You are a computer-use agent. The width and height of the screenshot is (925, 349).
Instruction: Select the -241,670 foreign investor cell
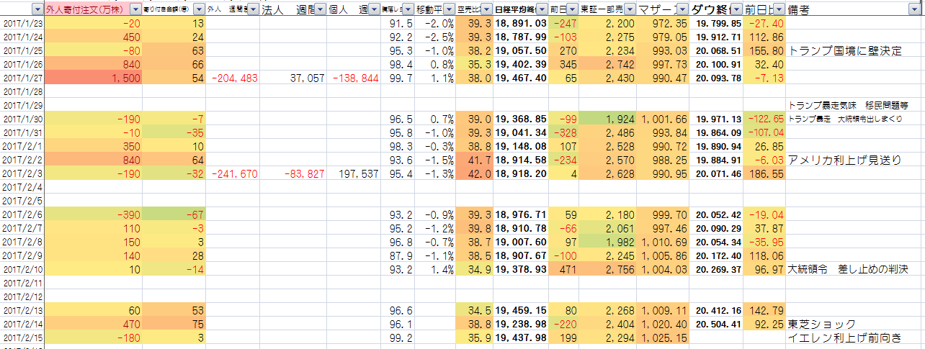click(x=233, y=173)
